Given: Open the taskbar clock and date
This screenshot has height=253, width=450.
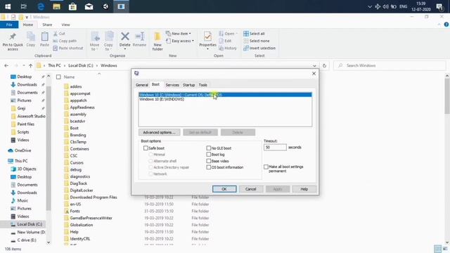Looking at the screenshot, I should (x=420, y=6).
